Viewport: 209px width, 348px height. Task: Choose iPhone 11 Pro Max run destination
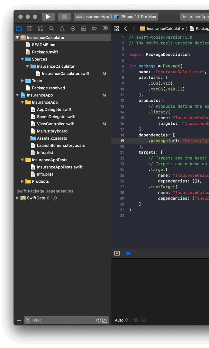(x=135, y=17)
